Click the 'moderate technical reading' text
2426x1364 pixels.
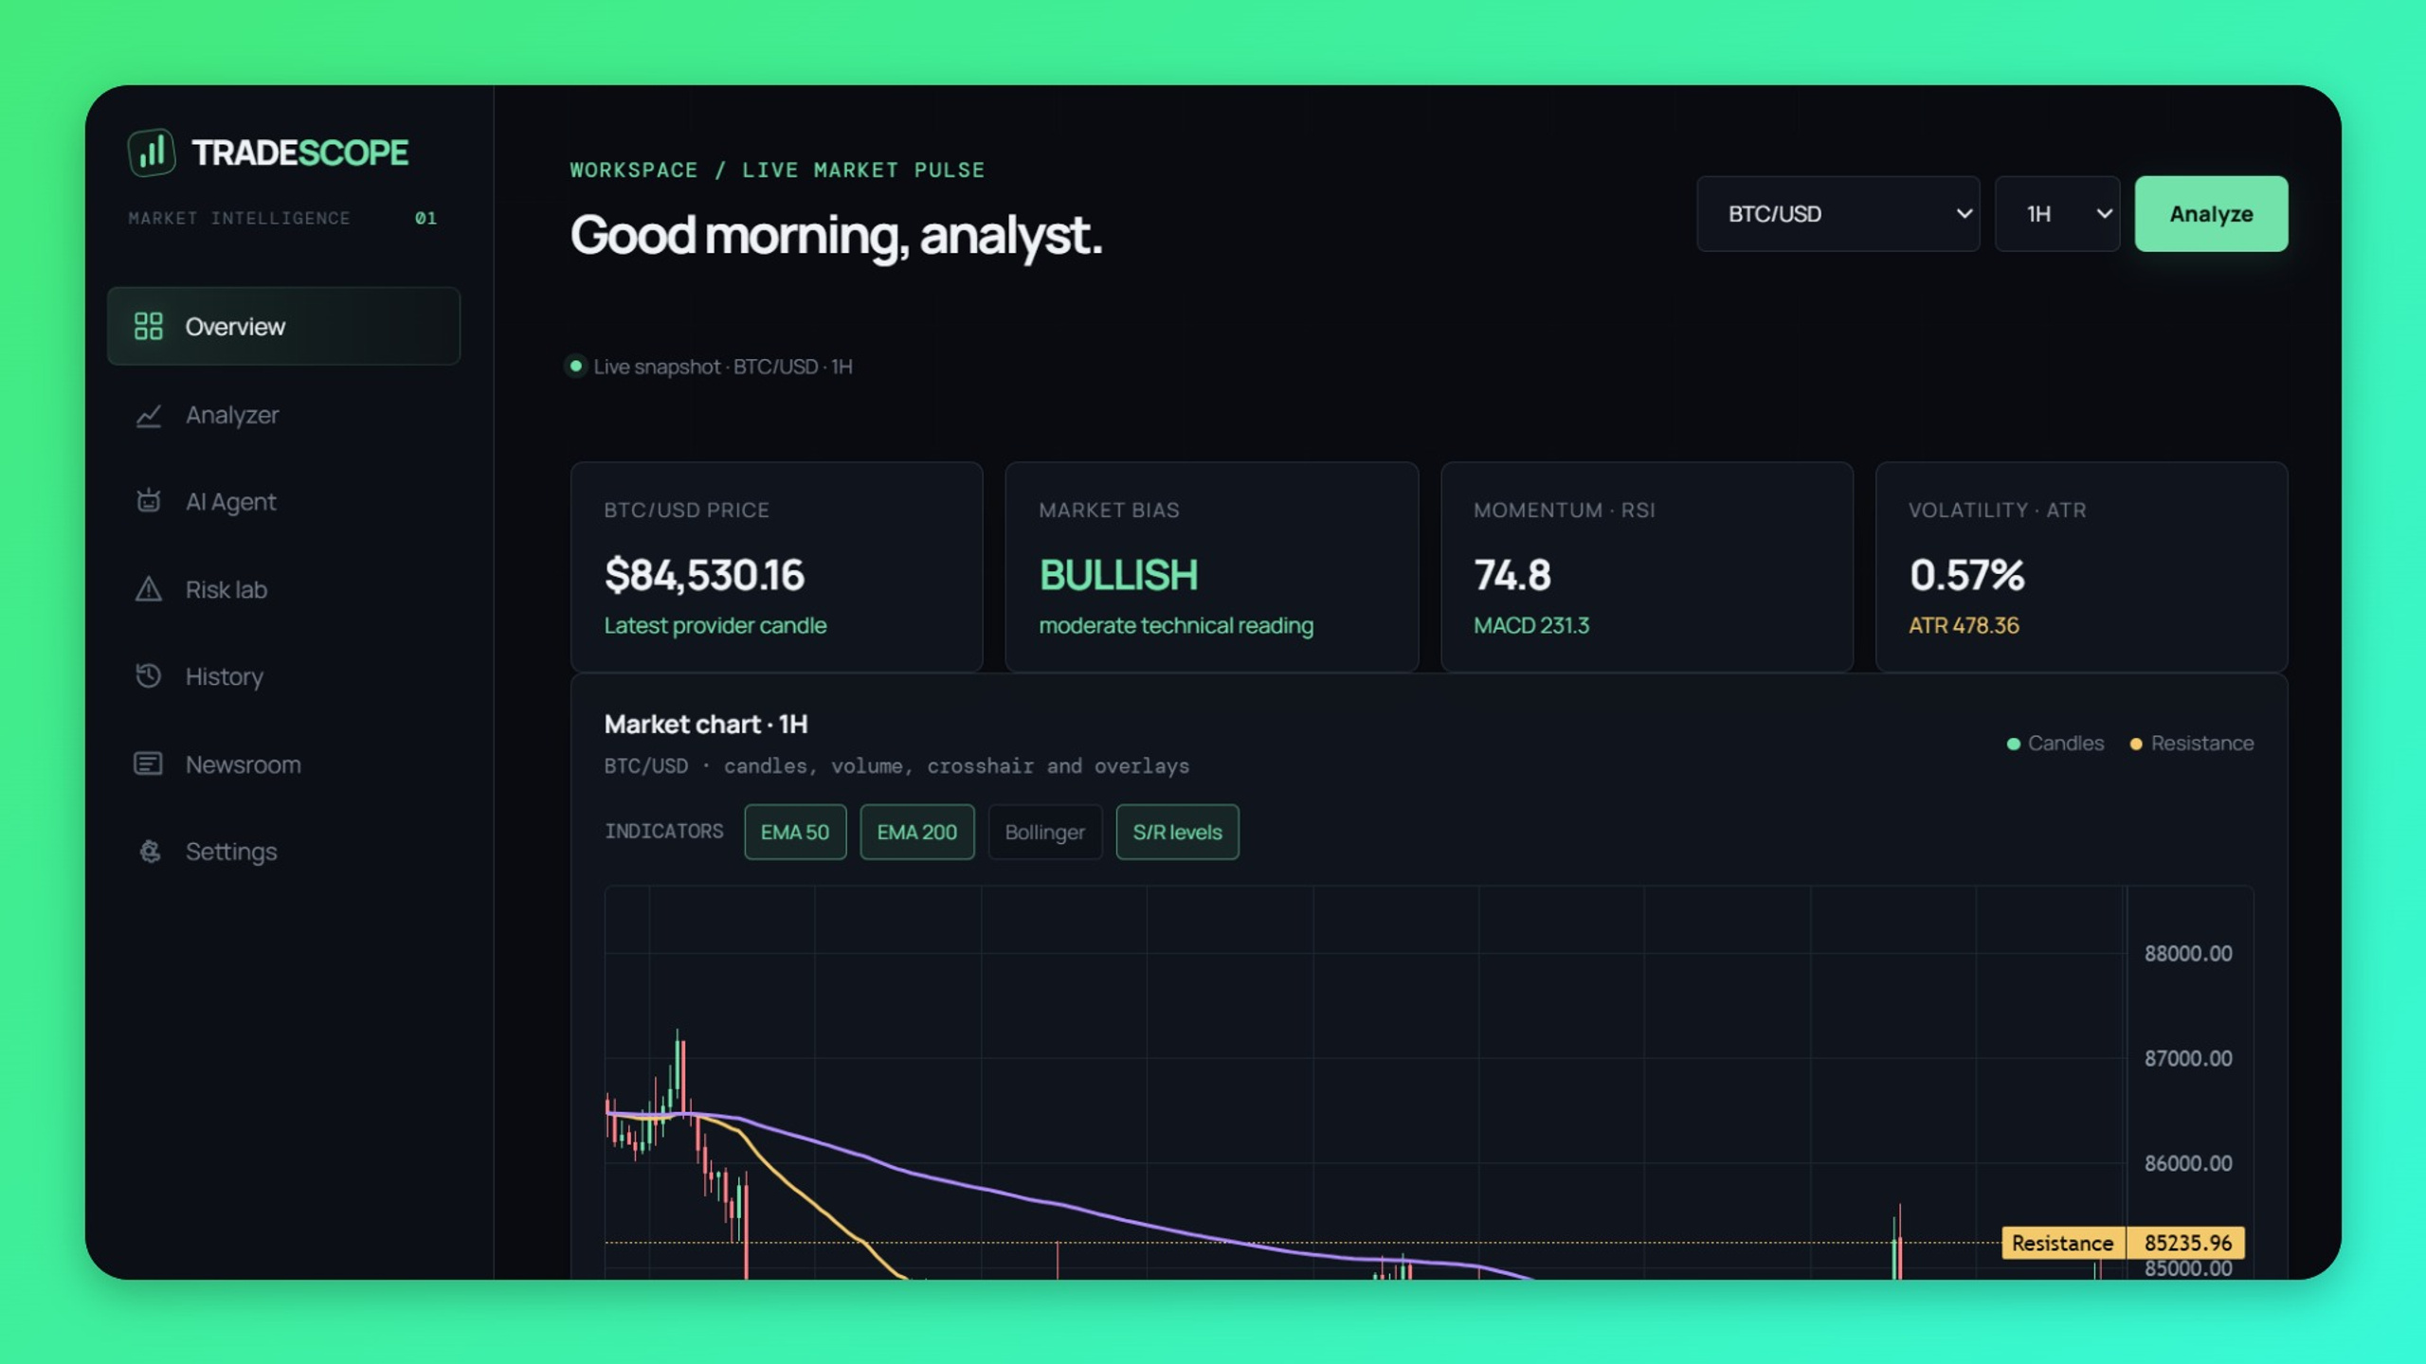(x=1176, y=625)
